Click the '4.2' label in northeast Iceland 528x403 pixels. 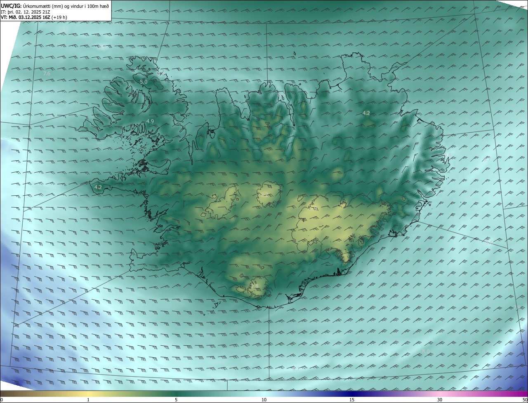click(x=366, y=113)
